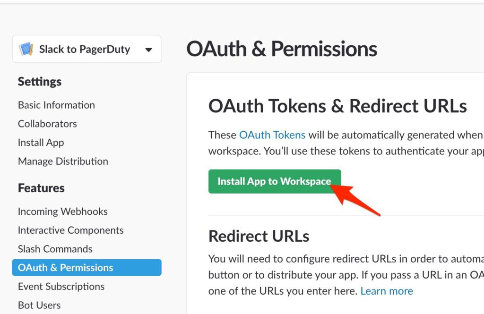This screenshot has width=484, height=314.
Task: Open the Interactive Components feature
Action: (x=71, y=230)
